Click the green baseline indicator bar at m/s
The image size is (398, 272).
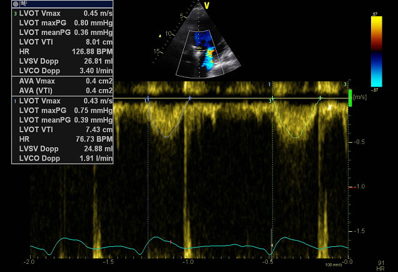coord(350,98)
